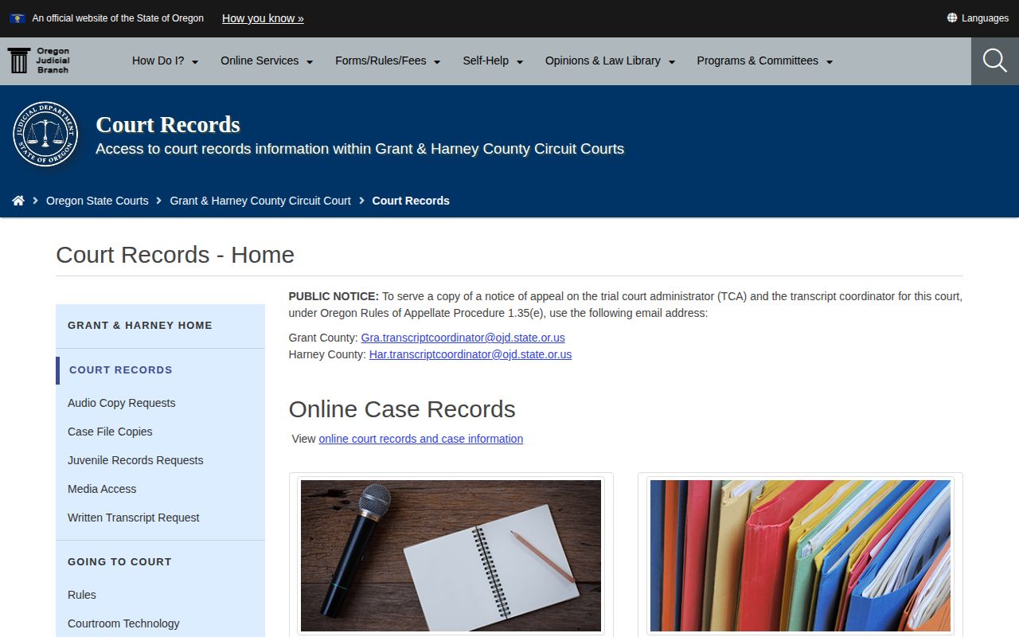Expand the How Do I? dropdown
Viewport: 1019px width, 637px height.
click(166, 61)
